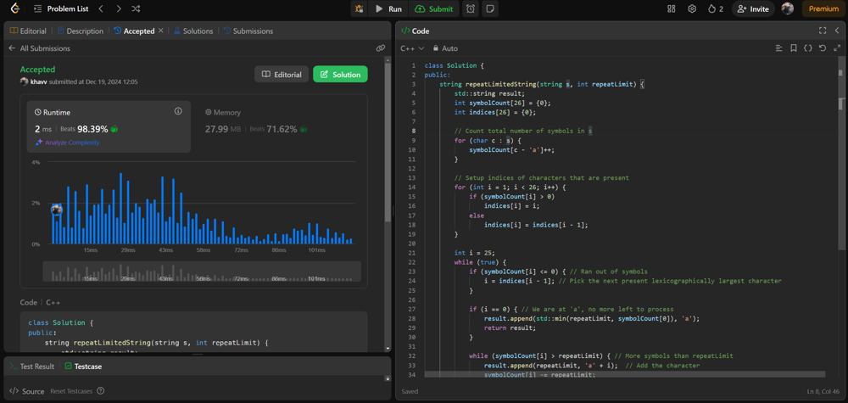Open the debugger icon beside Run
The height and width of the screenshot is (403, 848).
tap(359, 9)
